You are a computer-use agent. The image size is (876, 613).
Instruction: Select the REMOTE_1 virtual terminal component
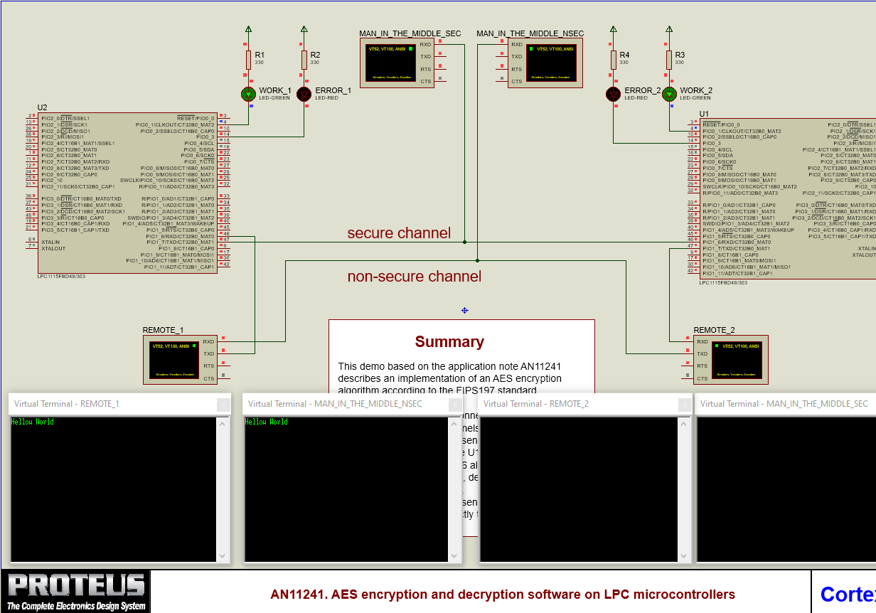click(178, 359)
